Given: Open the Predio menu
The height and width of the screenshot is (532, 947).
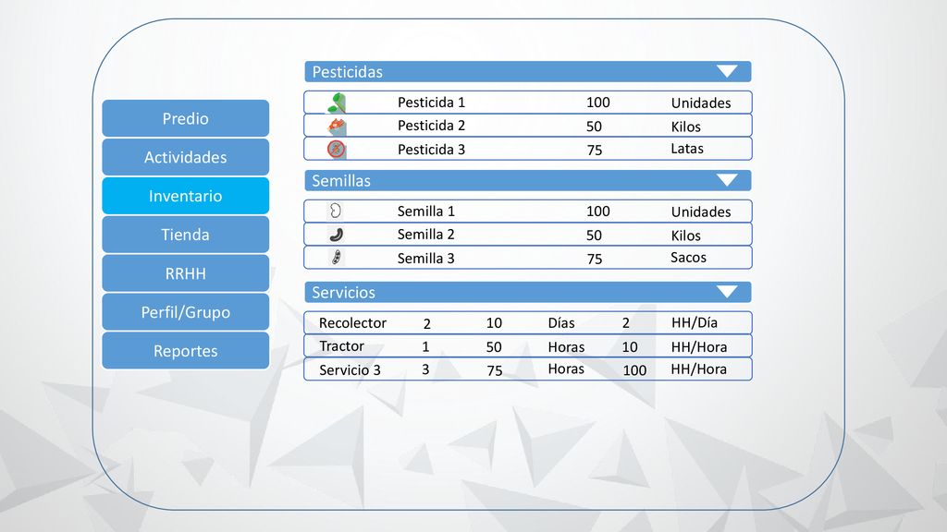Looking at the screenshot, I should tap(185, 118).
